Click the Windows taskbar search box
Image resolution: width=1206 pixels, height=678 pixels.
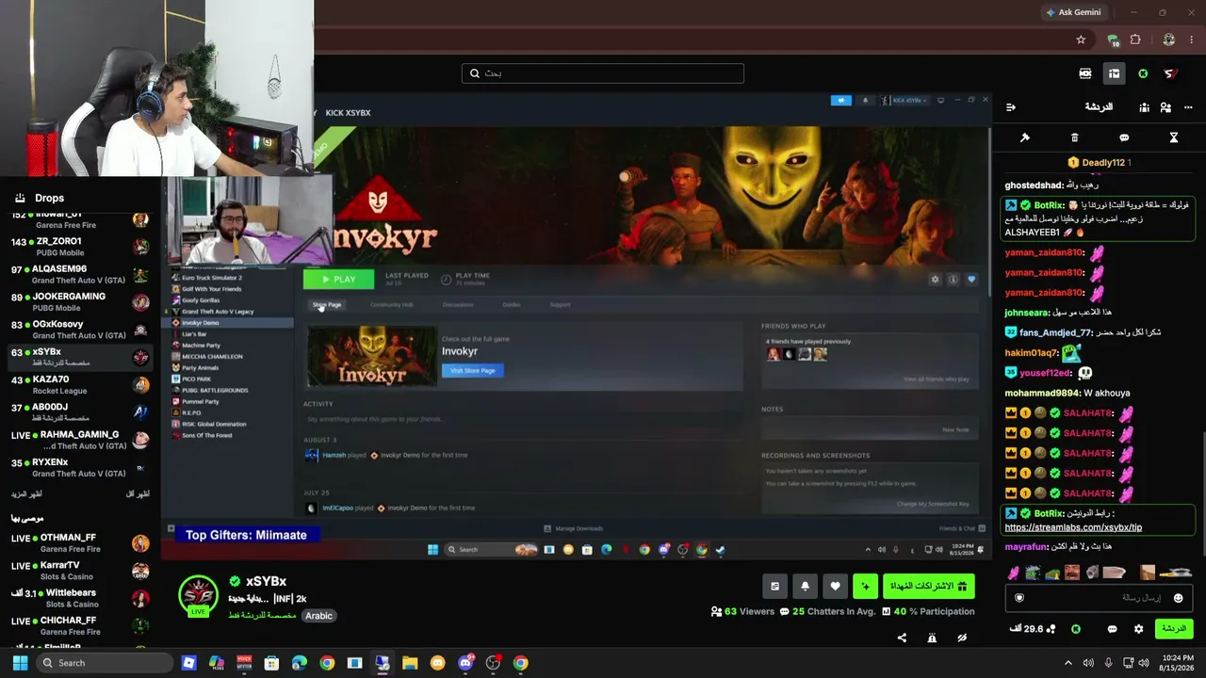pyautogui.click(x=104, y=663)
